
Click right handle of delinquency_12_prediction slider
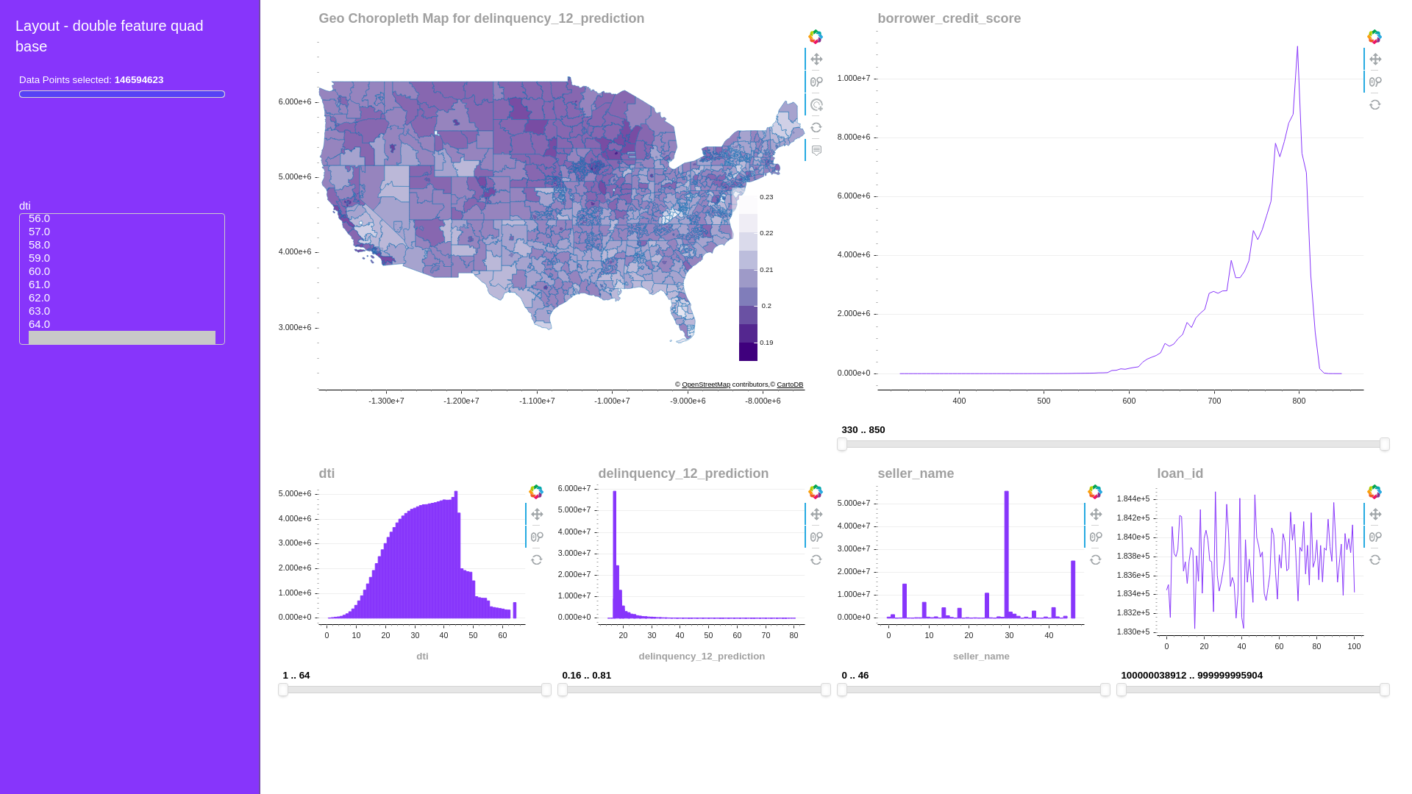click(x=826, y=690)
